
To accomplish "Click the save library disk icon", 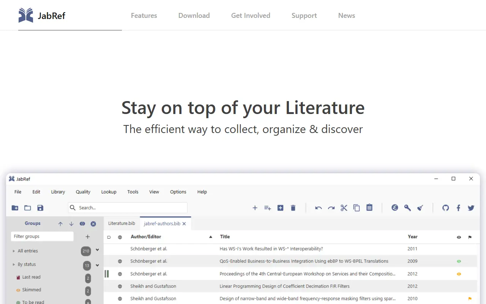I will [x=40, y=208].
